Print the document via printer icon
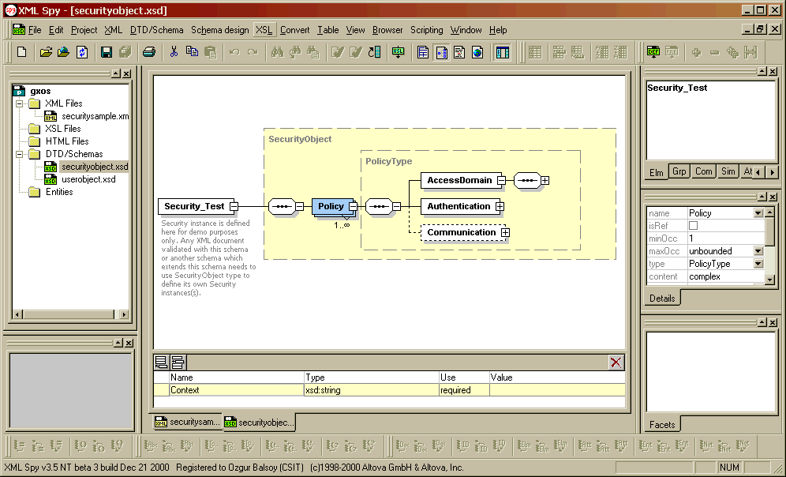The width and height of the screenshot is (786, 477). 149,52
